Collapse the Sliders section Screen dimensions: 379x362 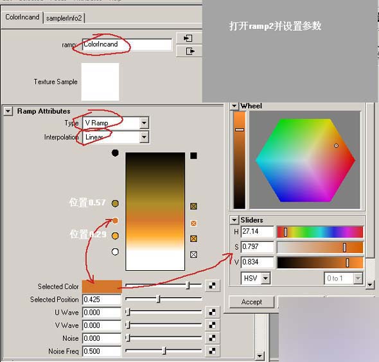click(x=234, y=220)
